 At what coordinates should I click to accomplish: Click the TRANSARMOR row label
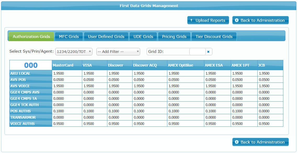point(31,117)
